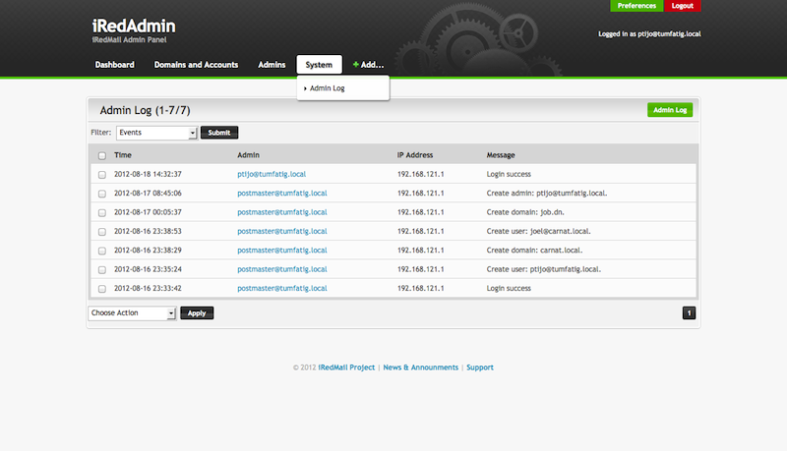This screenshot has height=451, width=787.
Task: Click message 'Create domain: job.dn.'
Action: coord(525,212)
